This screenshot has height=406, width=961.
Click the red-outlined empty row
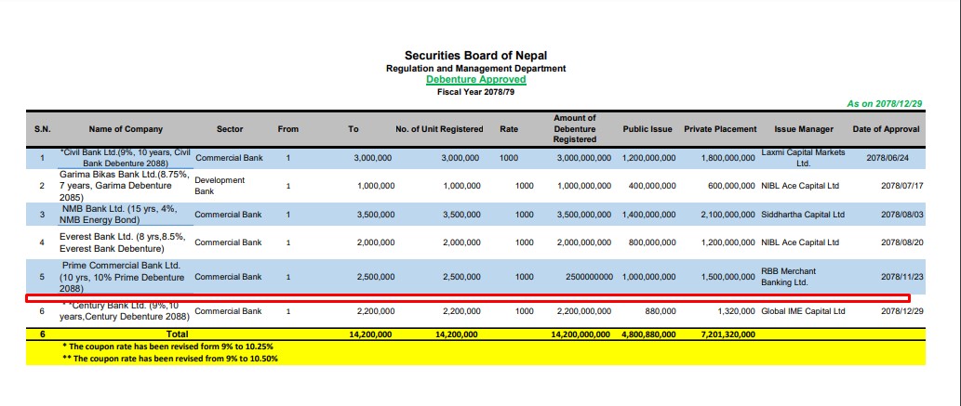point(467,297)
